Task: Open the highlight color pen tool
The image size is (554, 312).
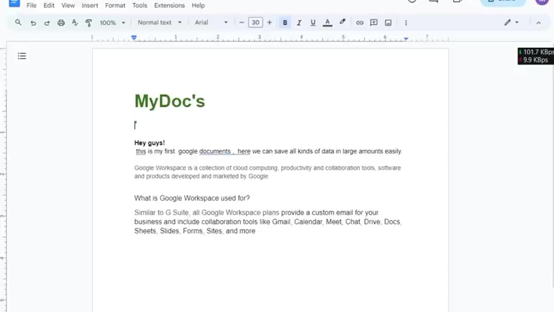Action: click(x=342, y=23)
